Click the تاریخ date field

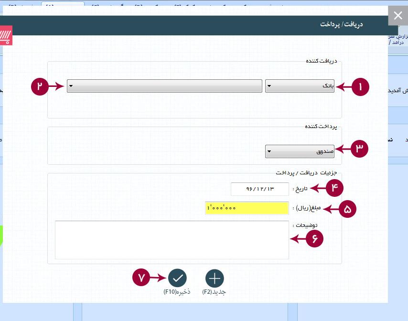(260, 189)
